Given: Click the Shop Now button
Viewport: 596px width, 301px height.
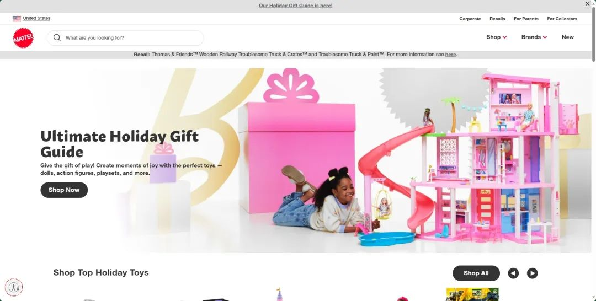Looking at the screenshot, I should [64, 190].
